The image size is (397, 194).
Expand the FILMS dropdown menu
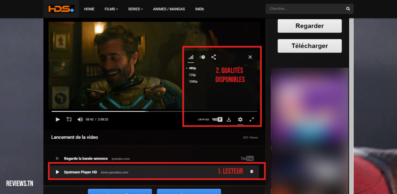111,9
